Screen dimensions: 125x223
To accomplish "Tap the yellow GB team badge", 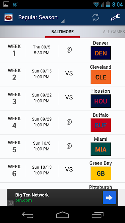I will (x=101, y=173).
